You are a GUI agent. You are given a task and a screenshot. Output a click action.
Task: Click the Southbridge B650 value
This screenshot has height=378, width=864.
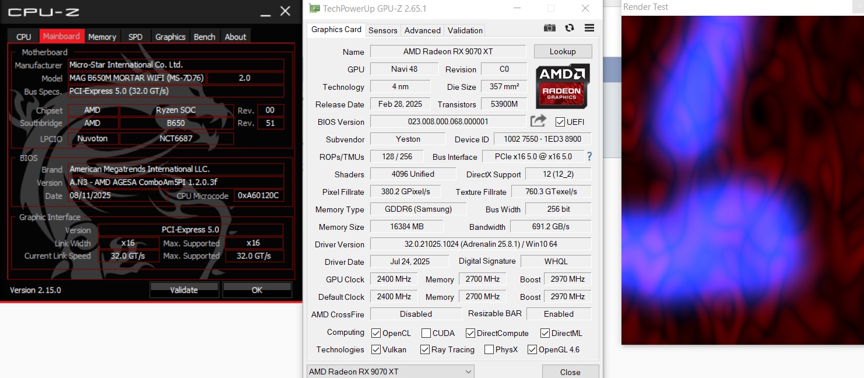pyautogui.click(x=176, y=123)
